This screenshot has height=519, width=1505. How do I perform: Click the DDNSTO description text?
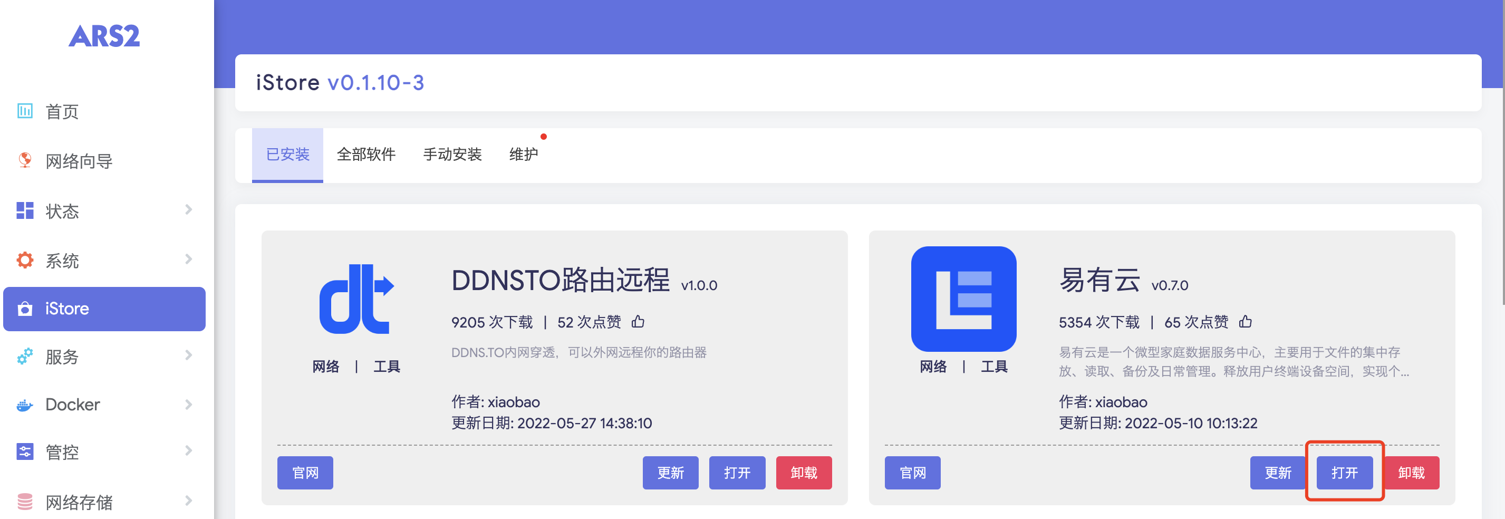(x=579, y=352)
